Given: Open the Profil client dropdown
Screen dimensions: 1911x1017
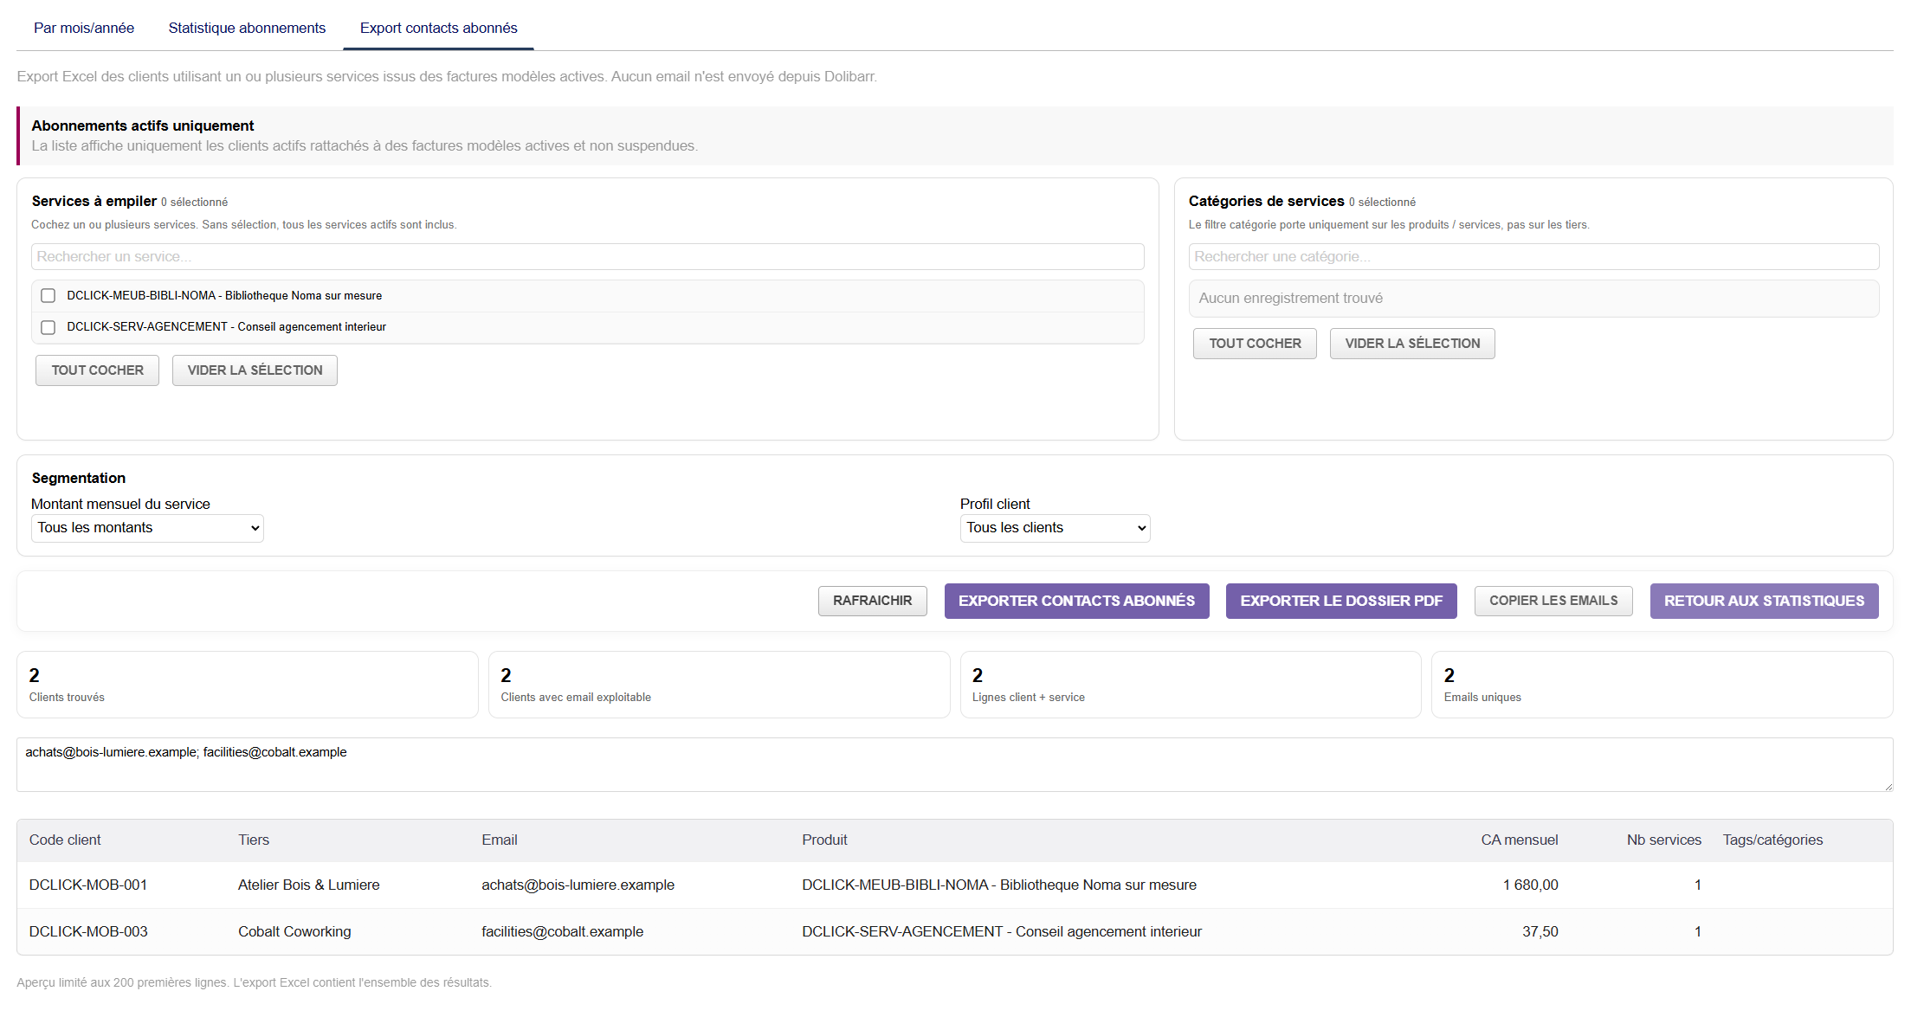Looking at the screenshot, I should pyautogui.click(x=1055, y=528).
